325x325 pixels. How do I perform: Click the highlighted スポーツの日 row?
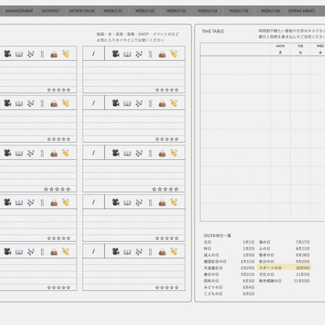click(285, 268)
